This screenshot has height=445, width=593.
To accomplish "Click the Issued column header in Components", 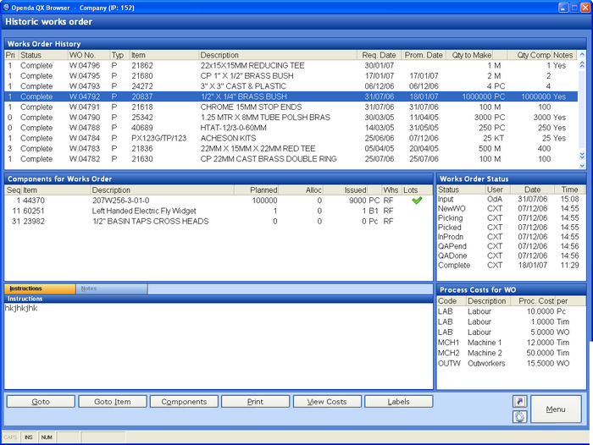I will tap(345, 190).
